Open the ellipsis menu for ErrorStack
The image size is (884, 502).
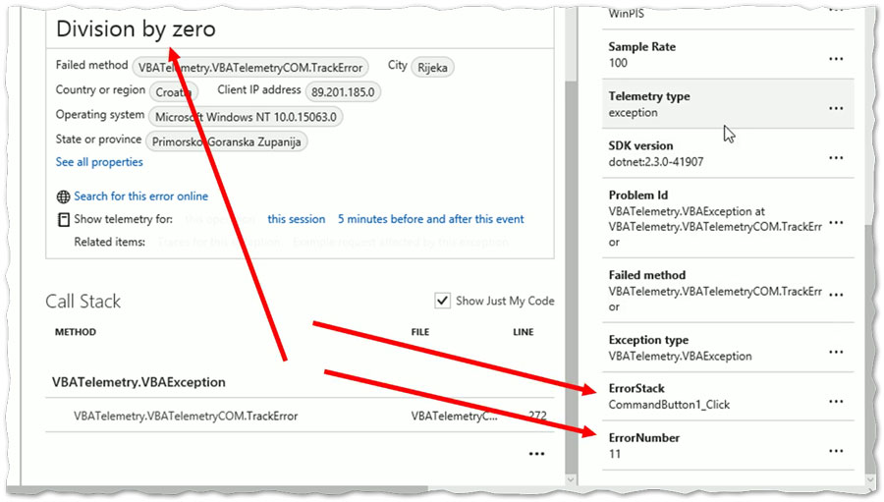coord(836,402)
